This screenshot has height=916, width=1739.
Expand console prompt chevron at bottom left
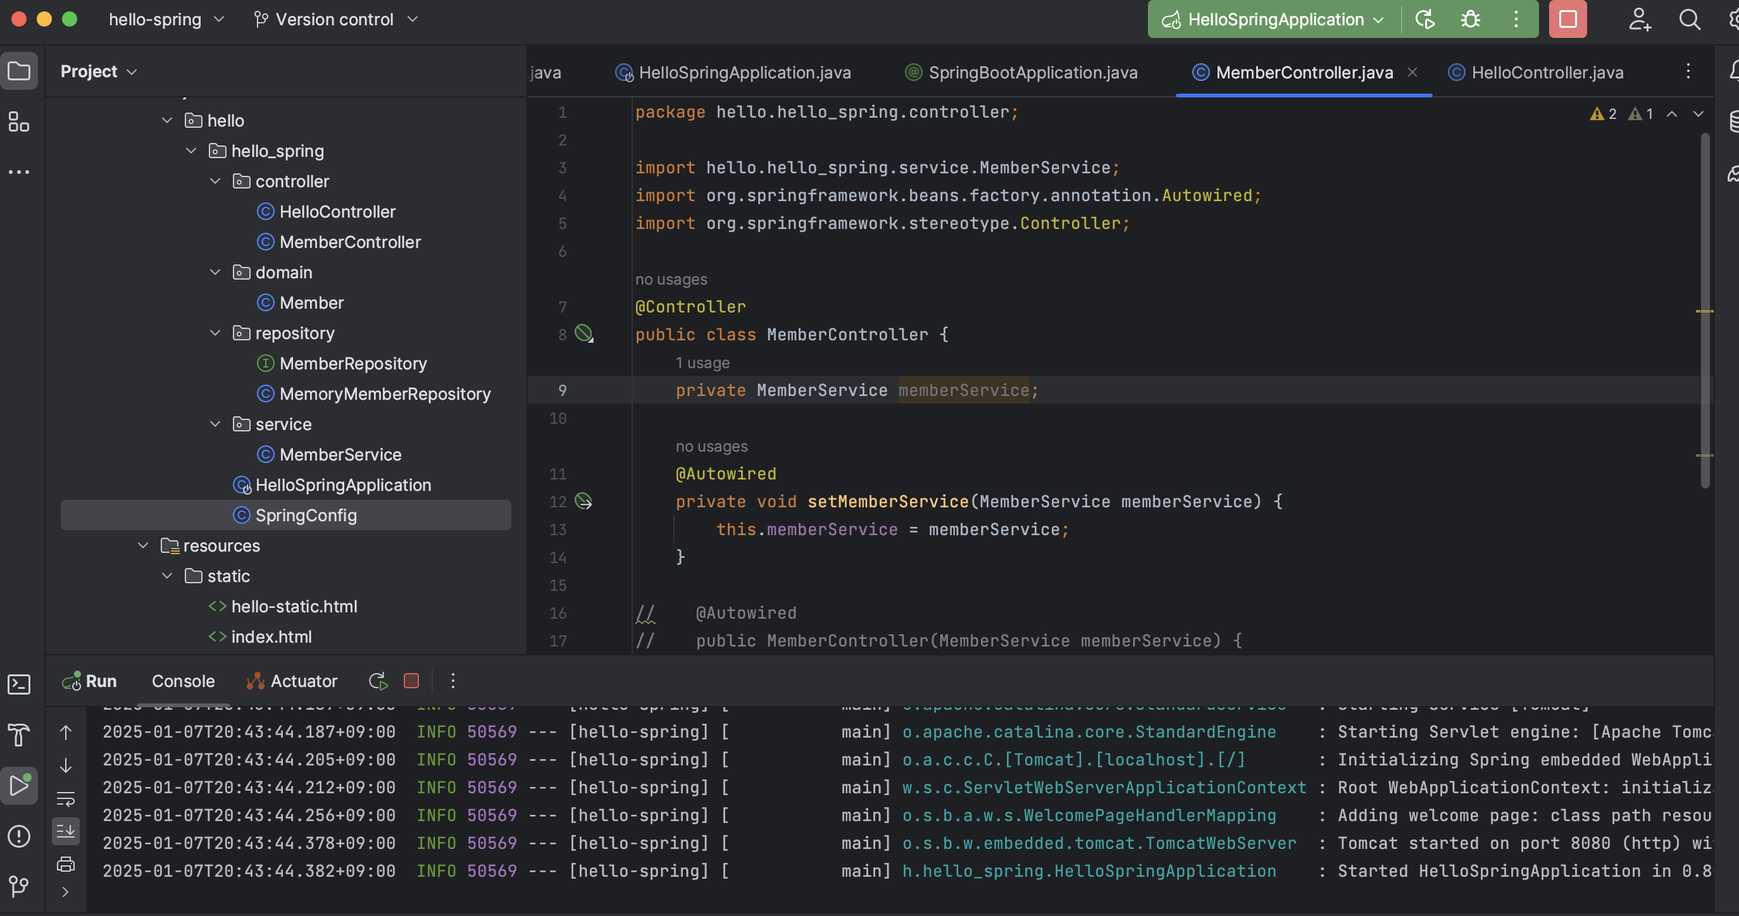65,892
